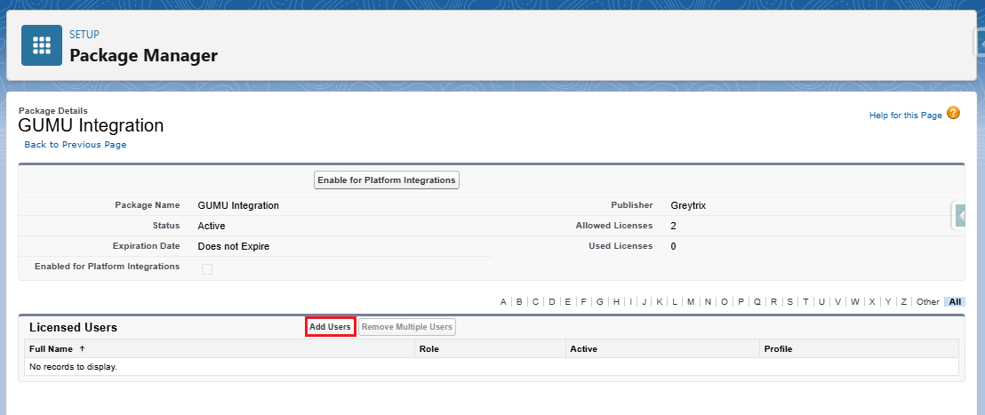Click the SETUP breadcrumb link
This screenshot has height=415, width=985.
84,35
